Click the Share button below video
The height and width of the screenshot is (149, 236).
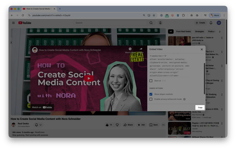tap(128, 125)
